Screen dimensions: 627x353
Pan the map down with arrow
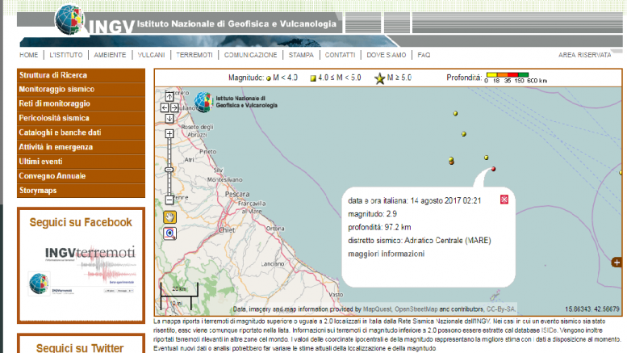[x=169, y=118]
